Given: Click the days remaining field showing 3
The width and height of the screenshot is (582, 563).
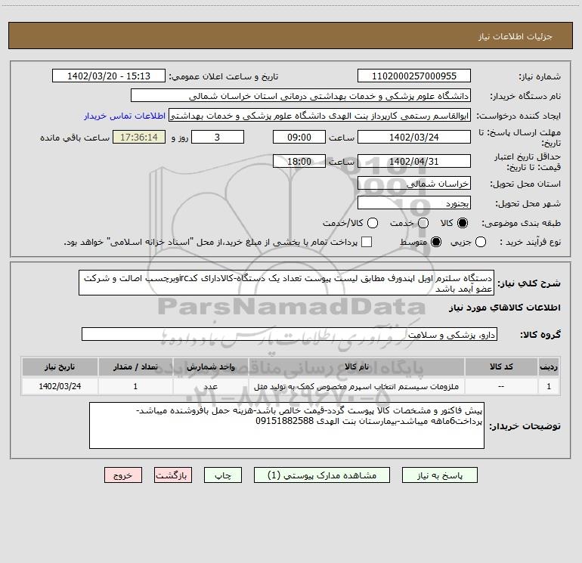Looking at the screenshot, I should (x=218, y=138).
